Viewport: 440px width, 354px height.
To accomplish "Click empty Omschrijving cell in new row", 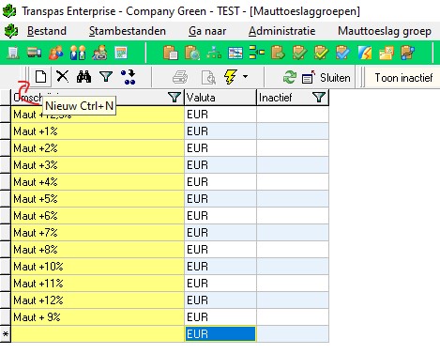I will (x=98, y=334).
